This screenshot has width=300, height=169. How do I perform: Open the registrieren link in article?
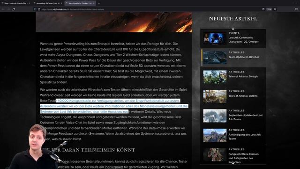pyautogui.click(x=146, y=161)
